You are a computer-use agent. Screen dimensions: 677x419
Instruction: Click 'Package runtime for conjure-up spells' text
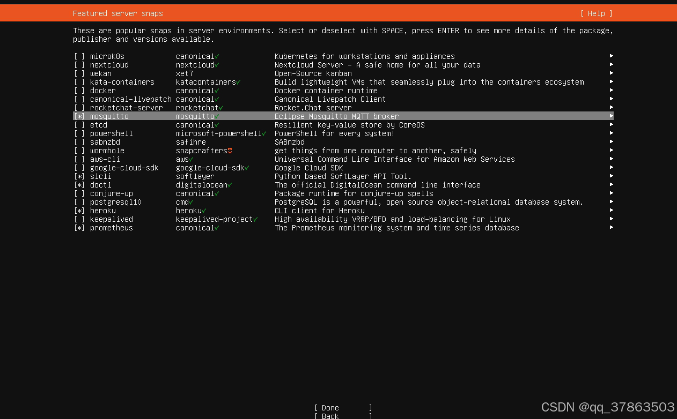coord(354,193)
